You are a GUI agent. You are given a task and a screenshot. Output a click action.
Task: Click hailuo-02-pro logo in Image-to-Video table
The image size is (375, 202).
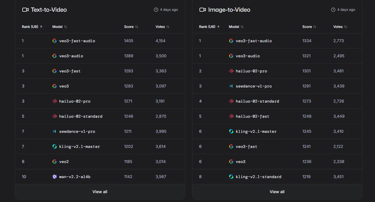pyautogui.click(x=231, y=71)
